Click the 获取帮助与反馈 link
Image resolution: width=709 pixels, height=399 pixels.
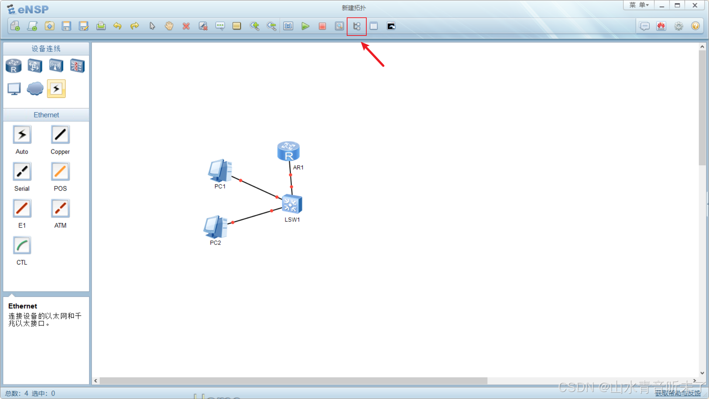click(x=678, y=393)
